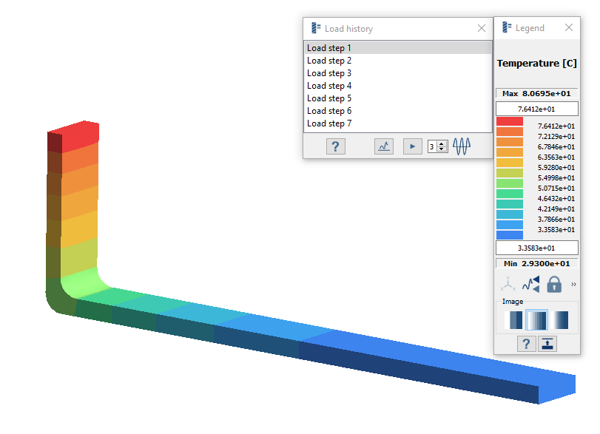Screen dimensions: 600x434
Task: Expand more legend options with the chevron
Action: tap(574, 284)
